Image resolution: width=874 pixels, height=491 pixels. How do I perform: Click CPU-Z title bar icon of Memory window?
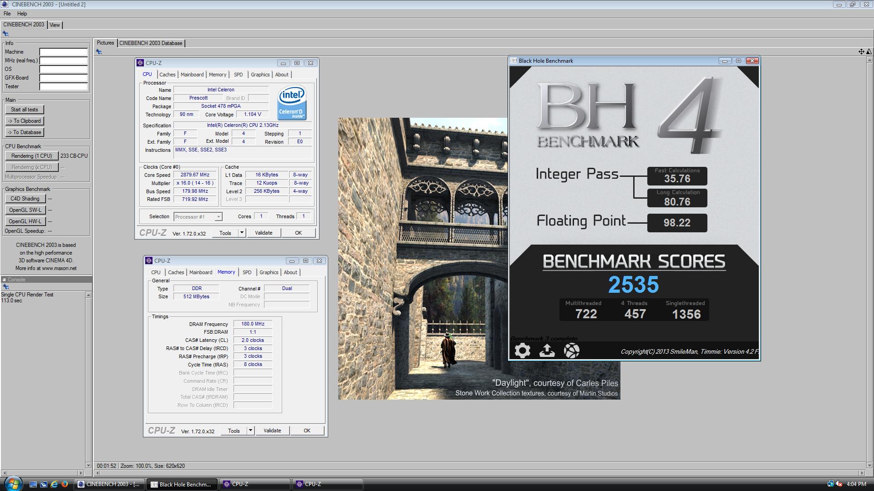tap(149, 261)
